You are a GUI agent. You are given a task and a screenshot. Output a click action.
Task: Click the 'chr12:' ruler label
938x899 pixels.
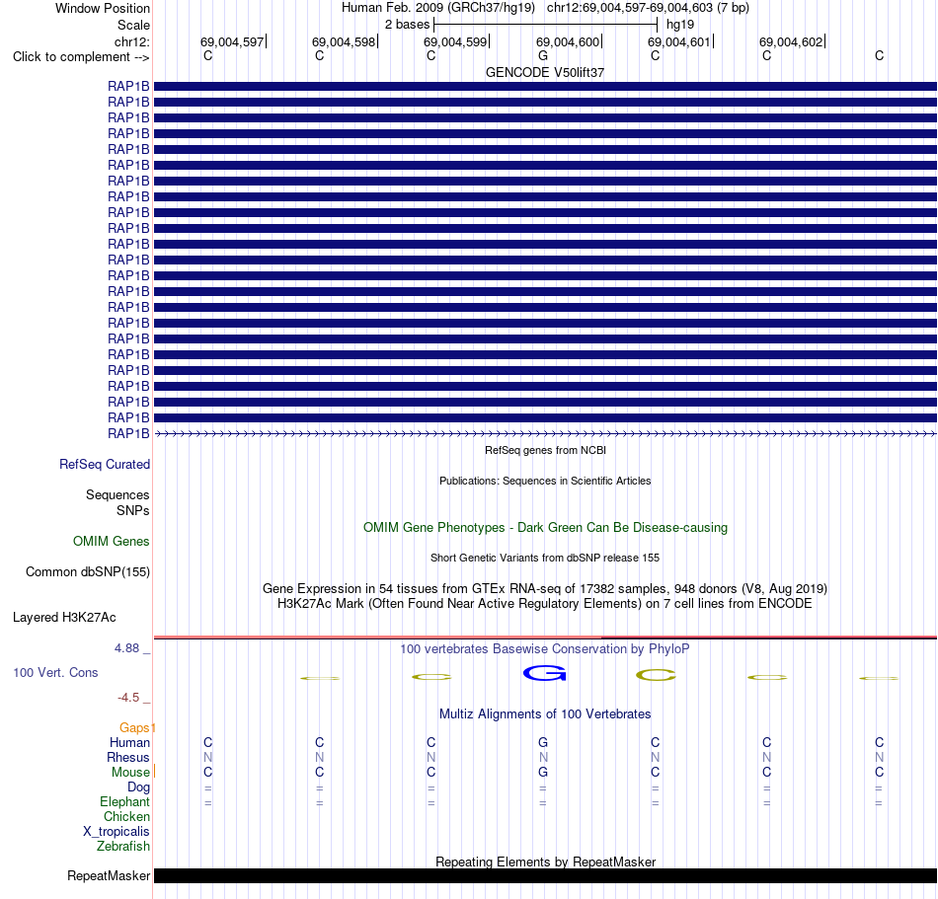(131, 41)
